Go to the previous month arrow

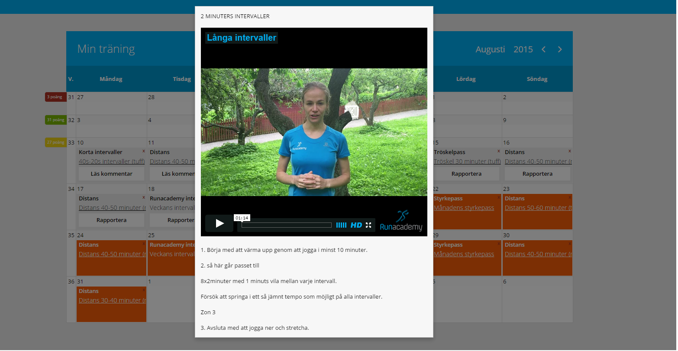[543, 49]
